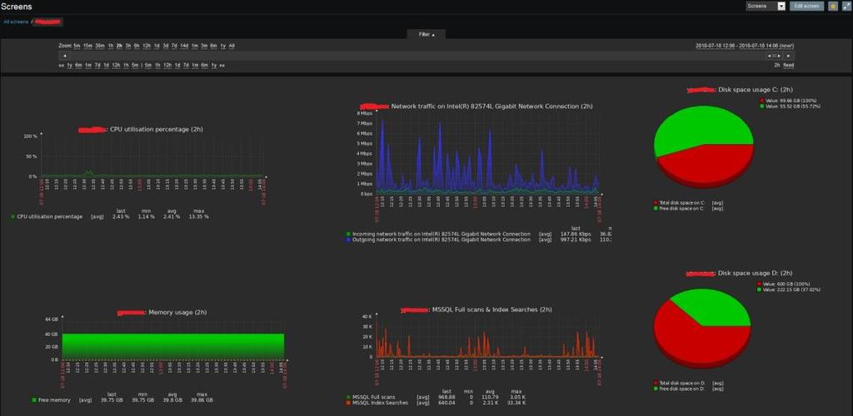Toggle the fixed time period link
The height and width of the screenshot is (416, 853).
coord(788,65)
